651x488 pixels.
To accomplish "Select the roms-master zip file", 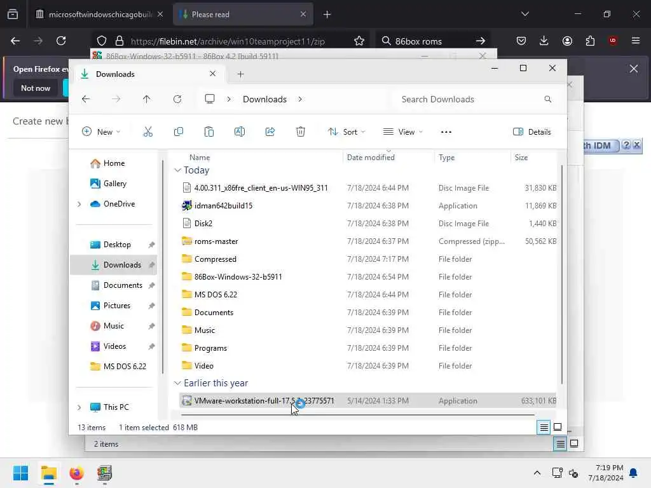I will 368,241.
